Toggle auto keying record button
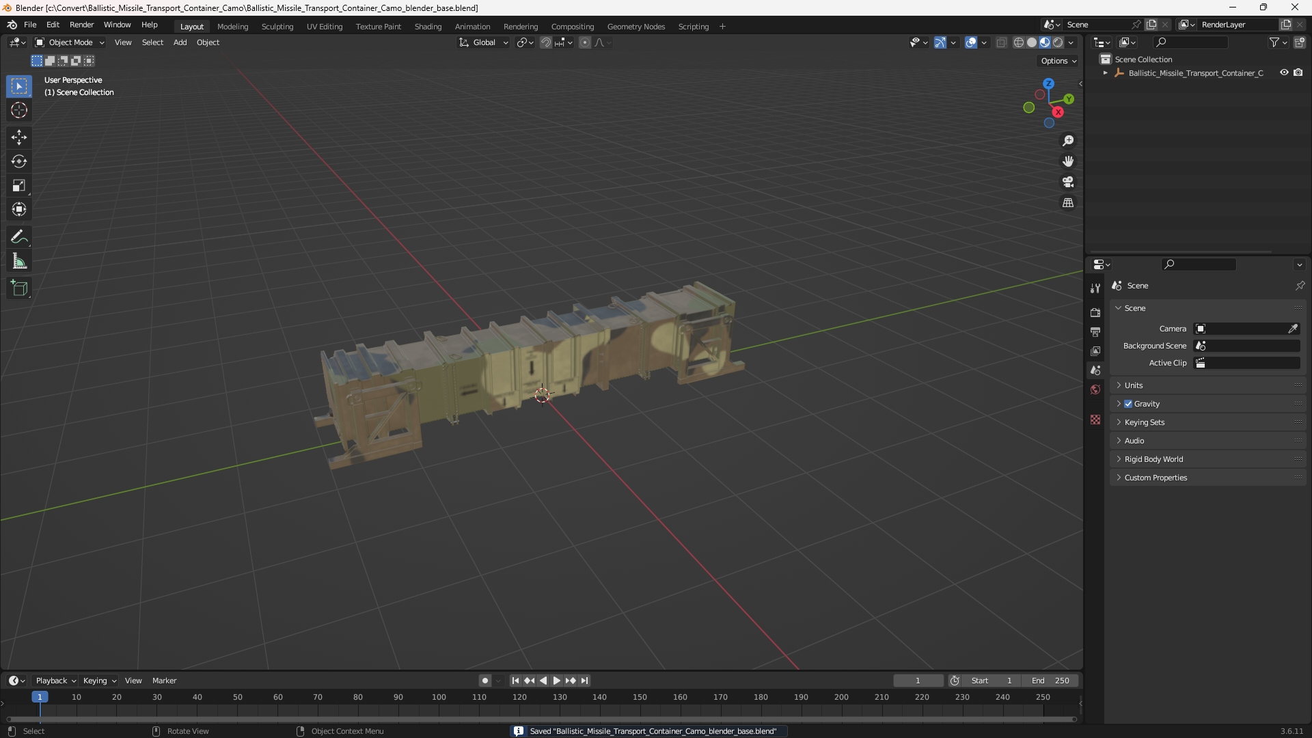 point(485,681)
